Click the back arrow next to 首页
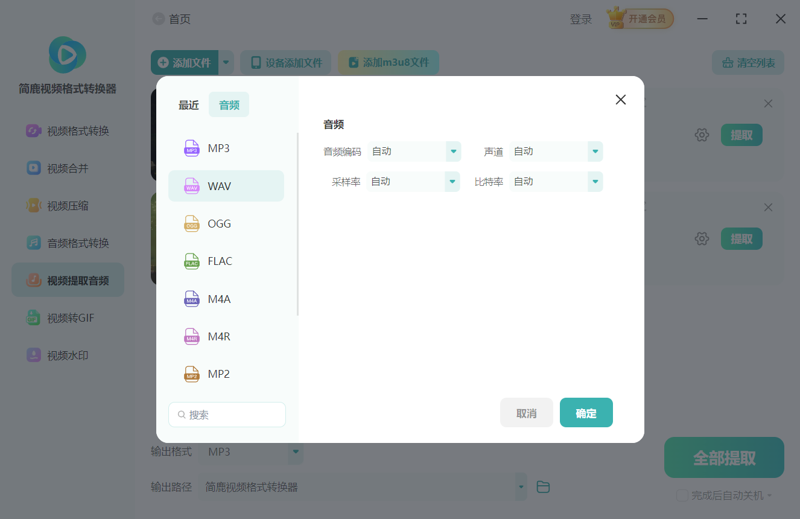Viewport: 800px width, 519px height. (x=158, y=19)
